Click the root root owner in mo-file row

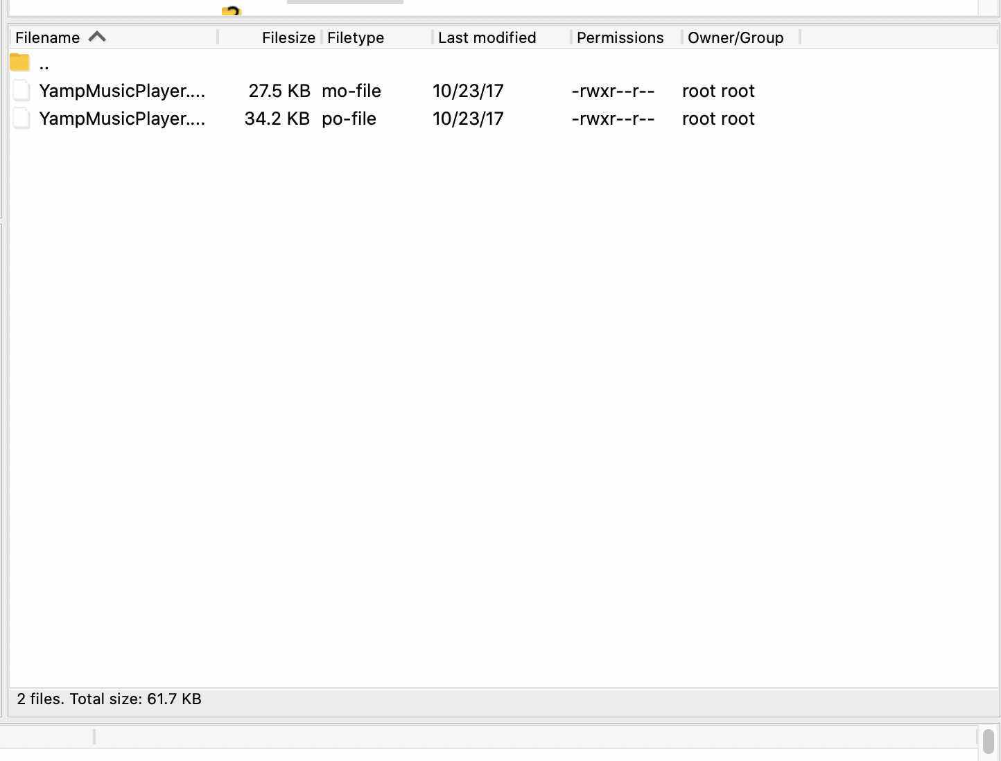click(718, 91)
